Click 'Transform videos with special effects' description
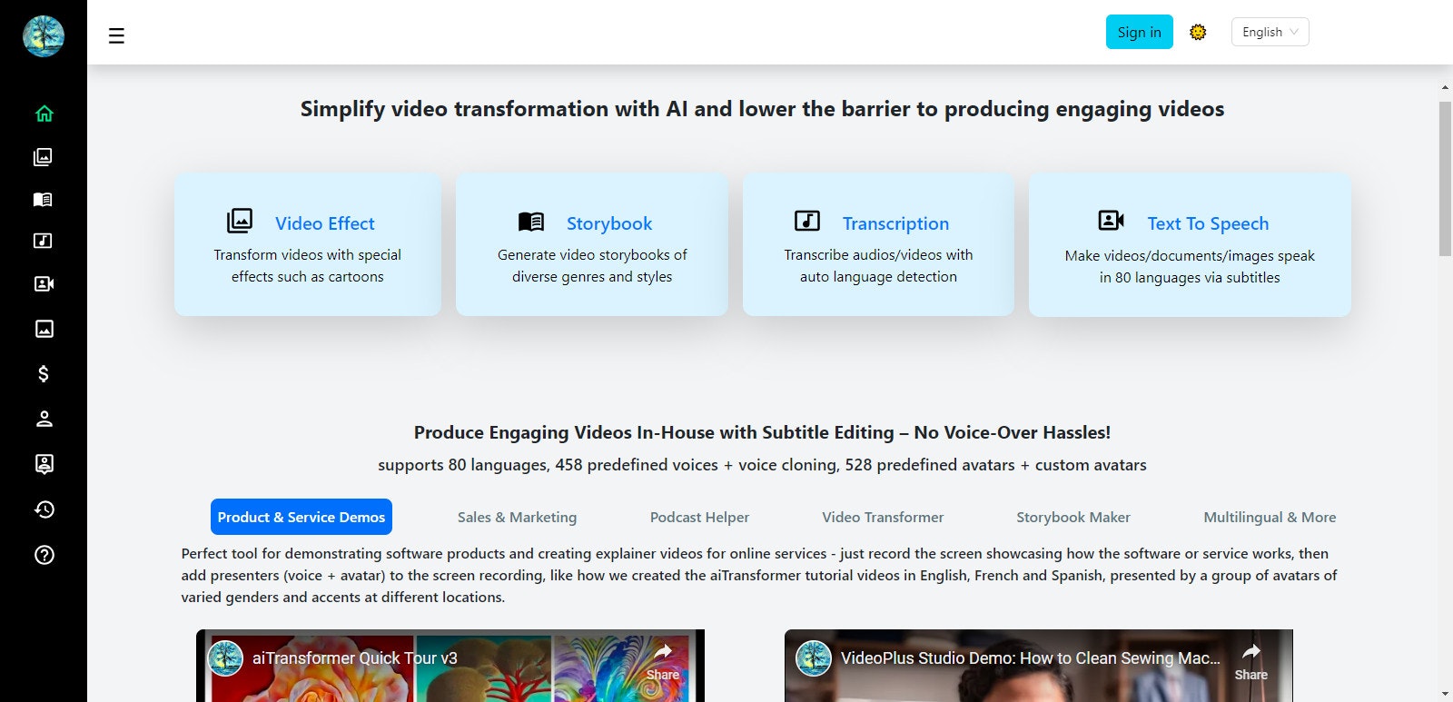 (308, 266)
